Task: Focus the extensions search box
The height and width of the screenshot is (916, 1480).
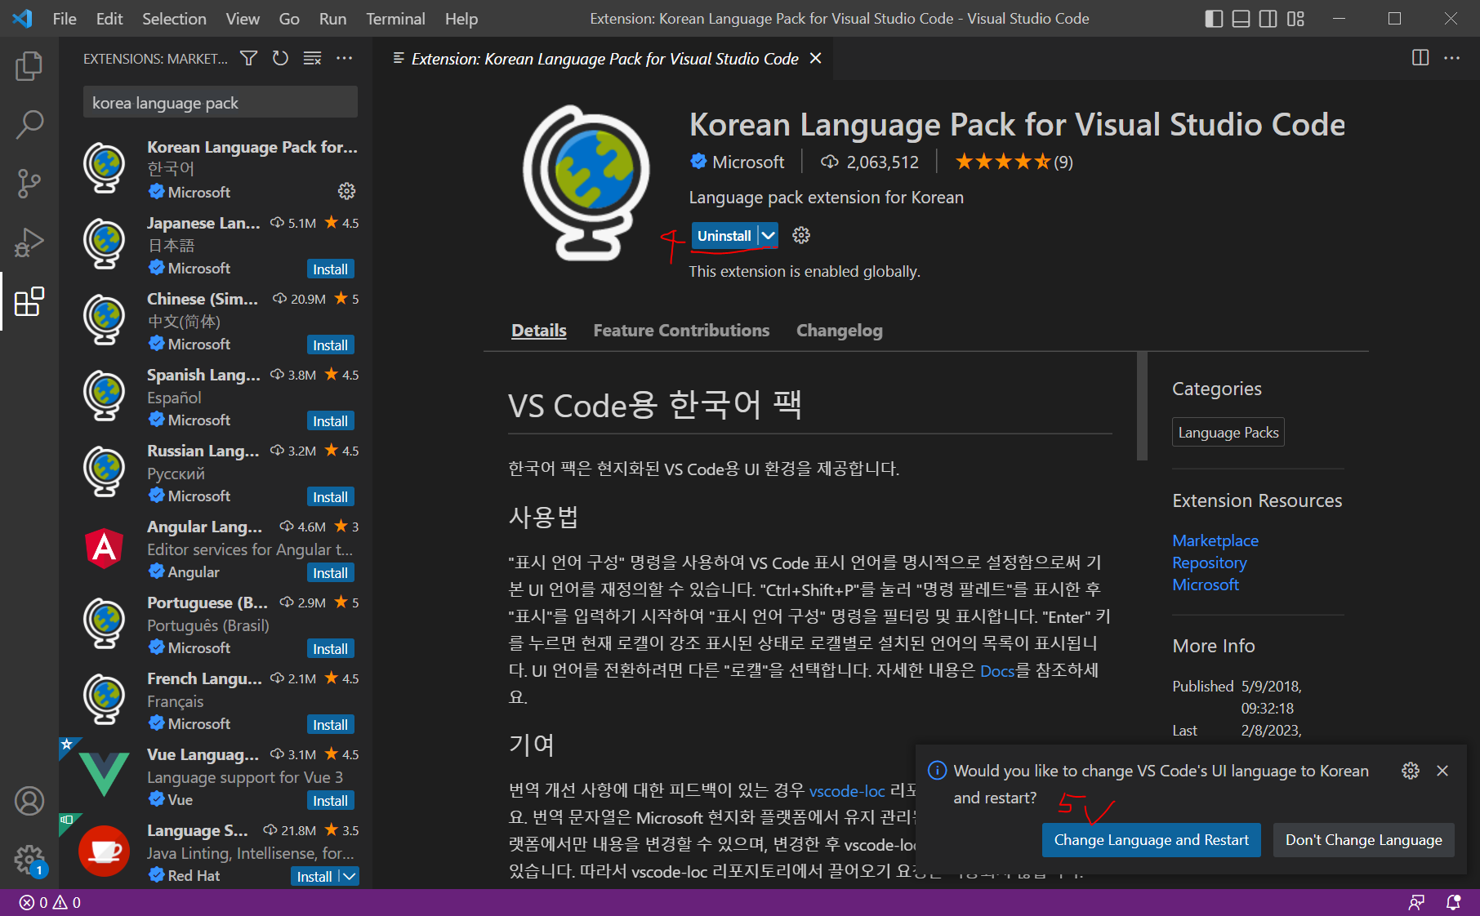Action: [x=221, y=103]
